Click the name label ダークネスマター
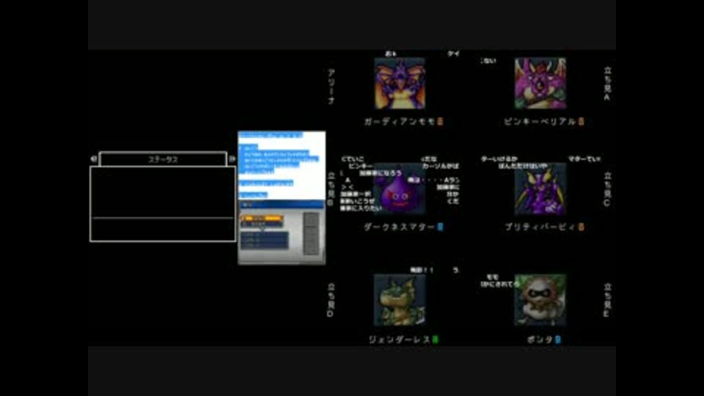Screen dimensions: 704x396 (x=399, y=227)
